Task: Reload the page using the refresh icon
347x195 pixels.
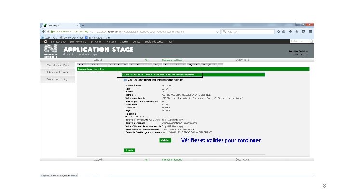Action: click(x=217, y=32)
